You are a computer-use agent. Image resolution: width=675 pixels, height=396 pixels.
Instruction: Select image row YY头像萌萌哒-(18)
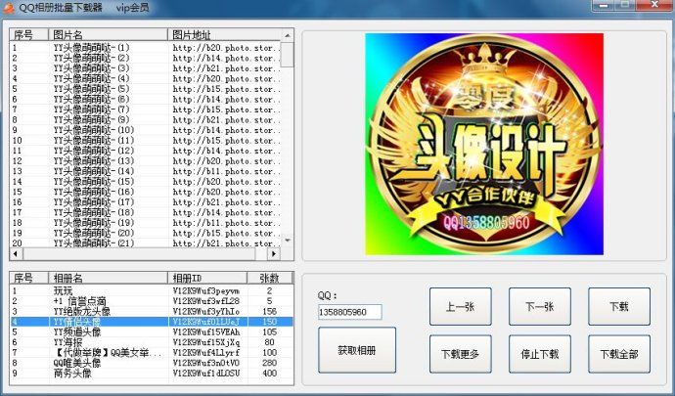coord(146,212)
